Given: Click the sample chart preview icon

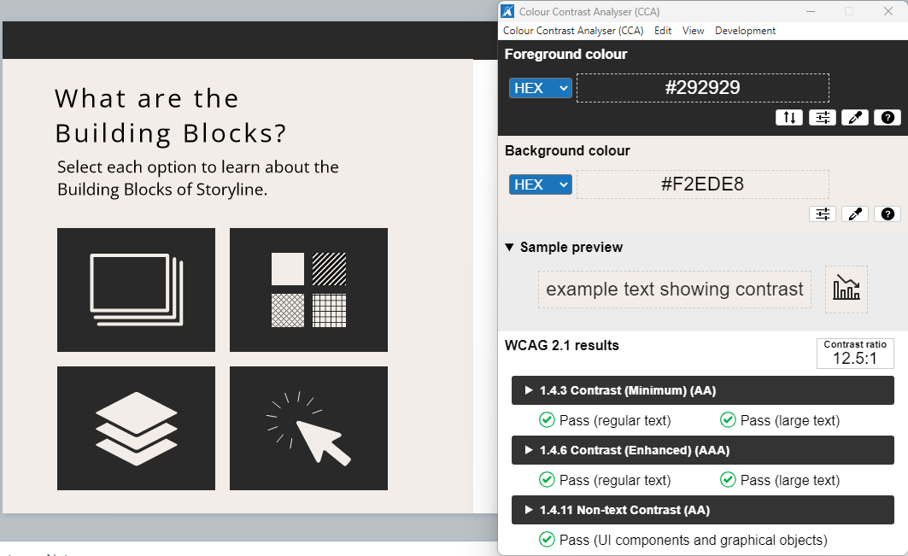Looking at the screenshot, I should (x=846, y=289).
